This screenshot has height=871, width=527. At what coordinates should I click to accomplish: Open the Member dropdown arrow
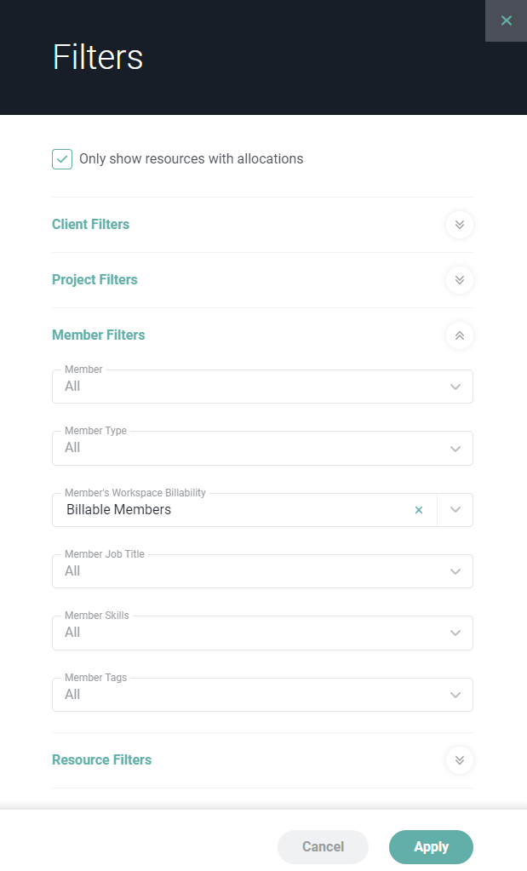[455, 387]
